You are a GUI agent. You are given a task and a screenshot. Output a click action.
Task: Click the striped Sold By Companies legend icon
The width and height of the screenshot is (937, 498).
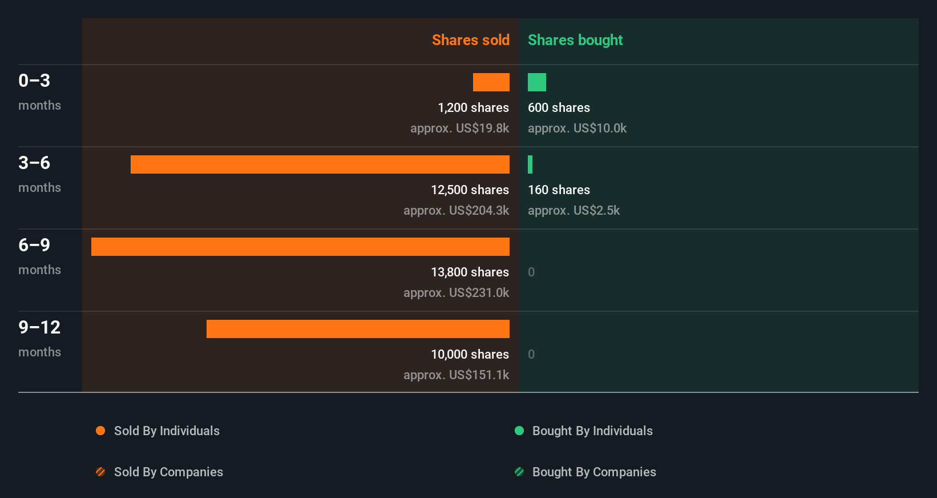click(x=100, y=472)
